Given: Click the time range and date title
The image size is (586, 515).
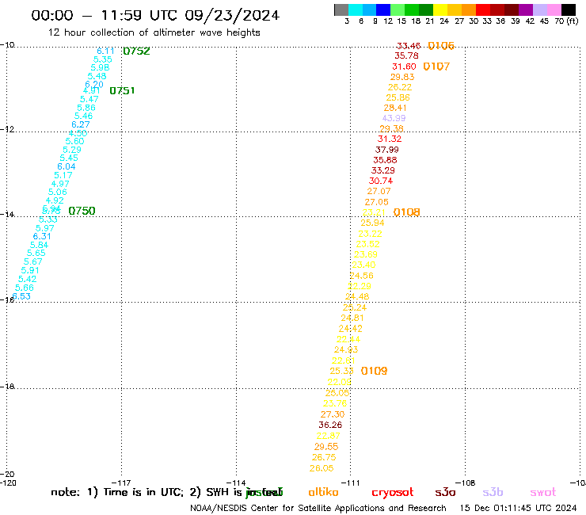Looking at the screenshot, I should (x=155, y=16).
